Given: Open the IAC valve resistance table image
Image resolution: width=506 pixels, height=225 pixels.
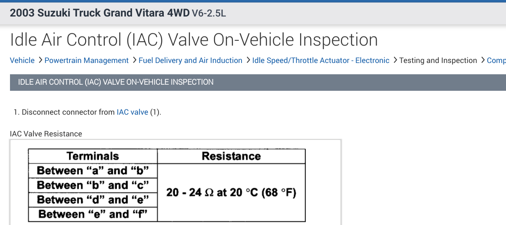Looking at the screenshot, I should 175,182.
